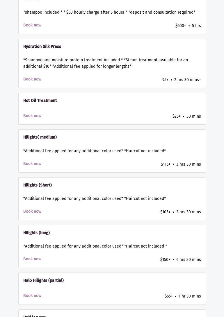Select the Hydration Silk Press title
Image resolution: width=224 pixels, height=317 pixels.
pos(42,47)
